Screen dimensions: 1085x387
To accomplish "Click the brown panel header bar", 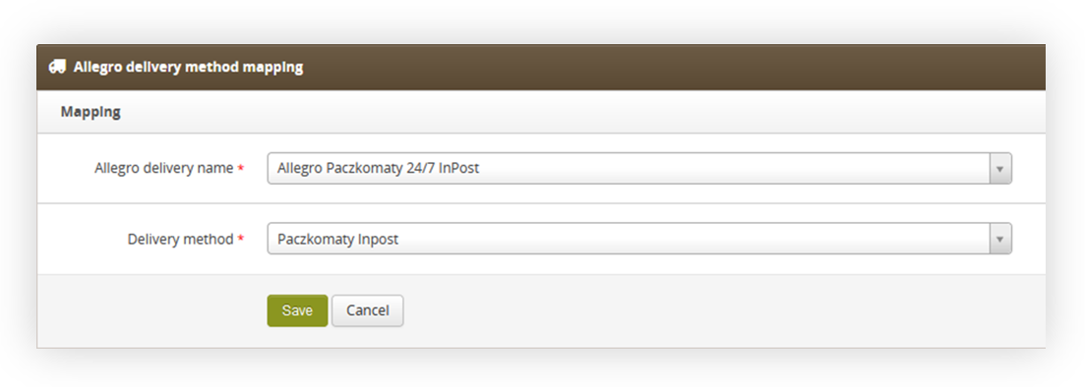I will click(x=541, y=68).
